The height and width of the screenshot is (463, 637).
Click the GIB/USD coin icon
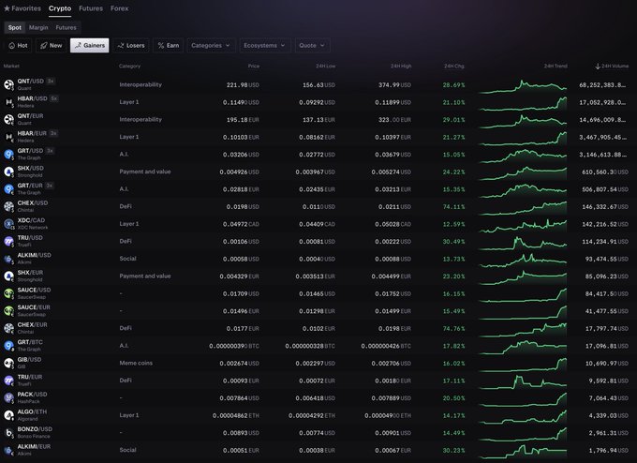coord(9,363)
